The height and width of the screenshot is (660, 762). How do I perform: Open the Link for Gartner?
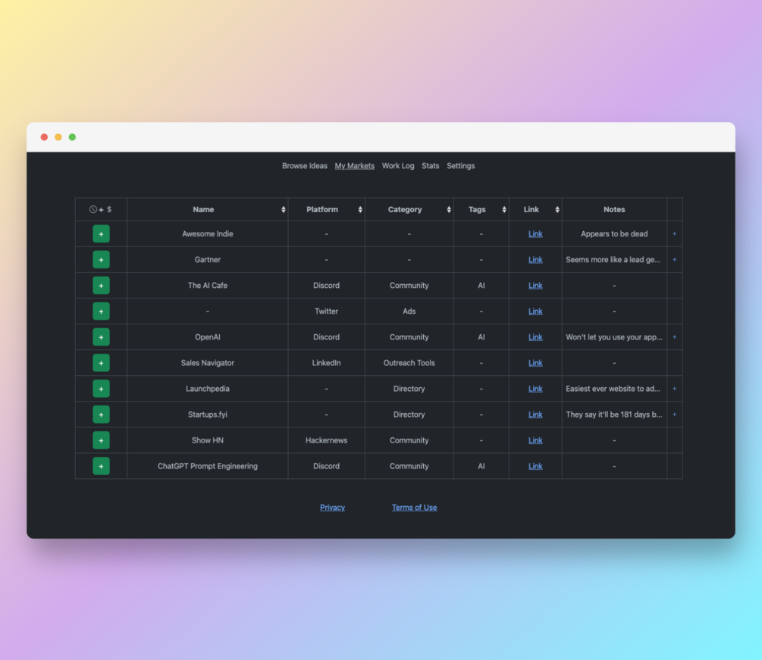click(535, 260)
